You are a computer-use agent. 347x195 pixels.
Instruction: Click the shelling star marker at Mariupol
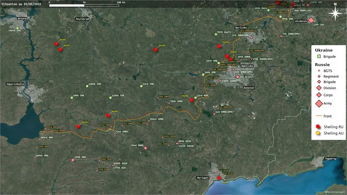coord(219,178)
